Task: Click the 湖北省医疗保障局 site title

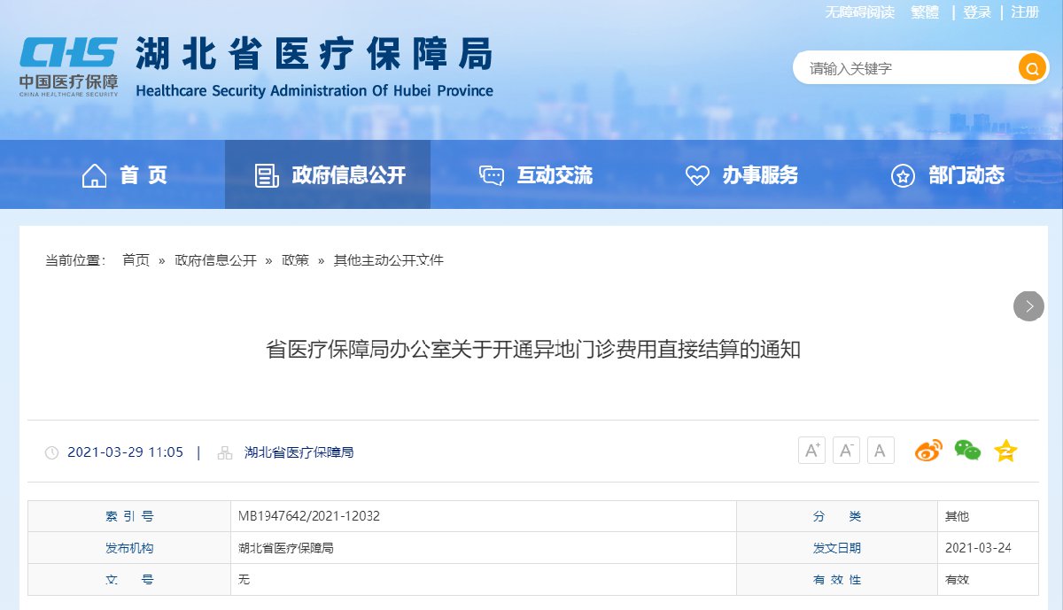Action: 314,54
